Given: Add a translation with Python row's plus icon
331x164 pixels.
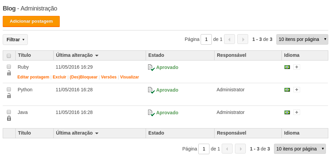Looking at the screenshot, I should click(x=297, y=90).
